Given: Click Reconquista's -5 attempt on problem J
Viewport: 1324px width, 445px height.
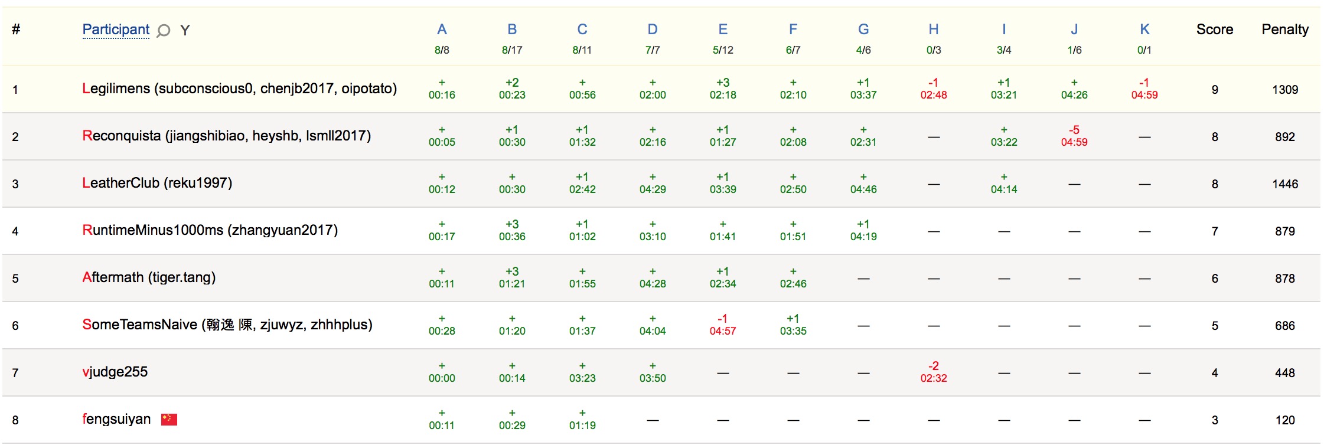Looking at the screenshot, I should pyautogui.click(x=1074, y=136).
